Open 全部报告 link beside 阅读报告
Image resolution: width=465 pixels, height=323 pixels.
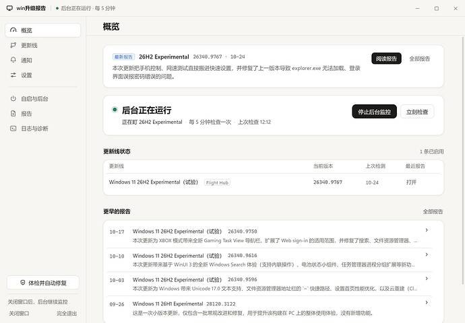420,59
